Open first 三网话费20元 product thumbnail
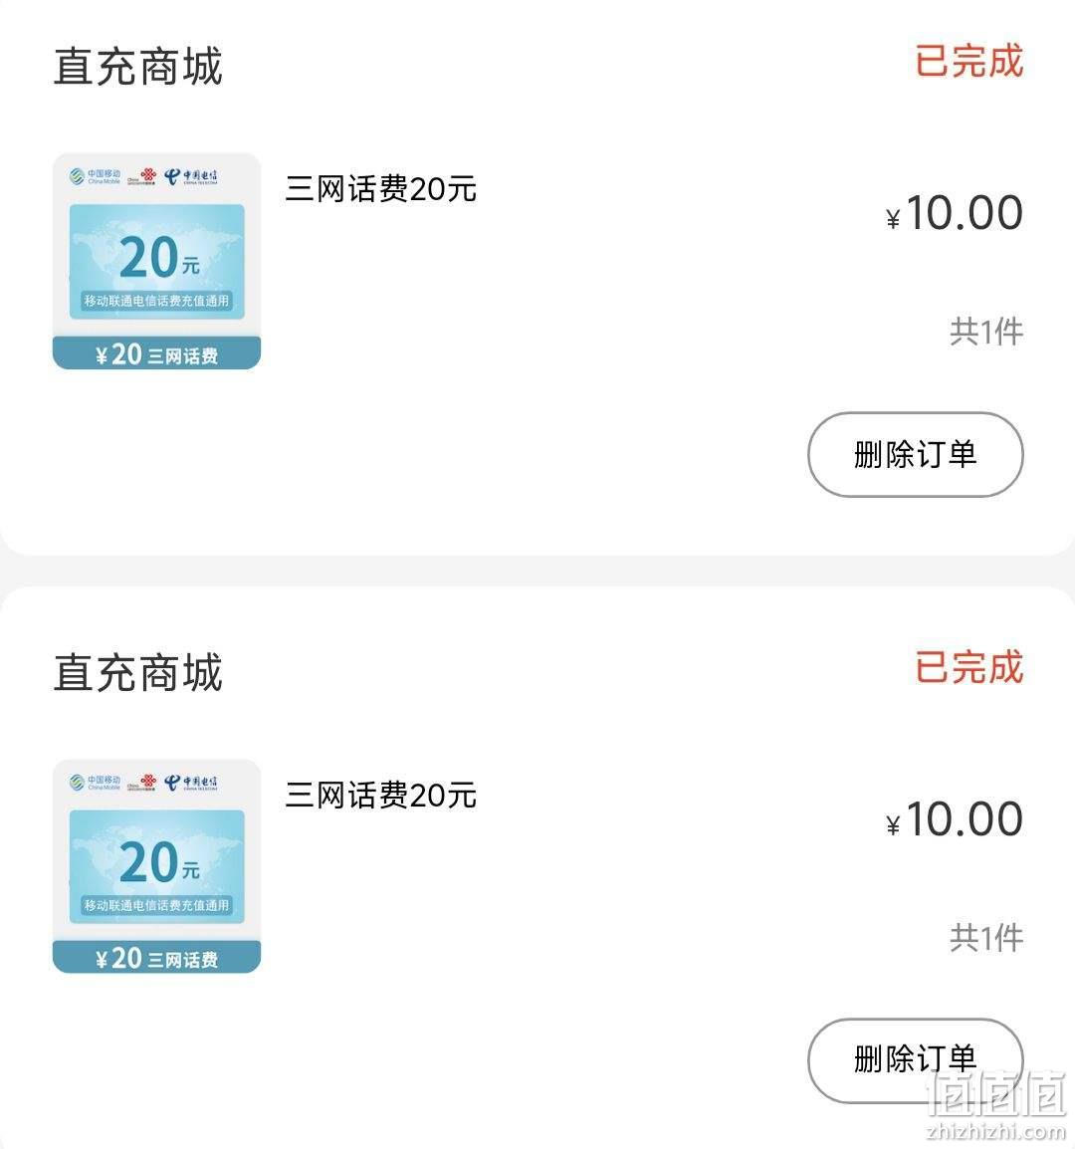Screen dimensions: 1075x1149 pos(157,261)
